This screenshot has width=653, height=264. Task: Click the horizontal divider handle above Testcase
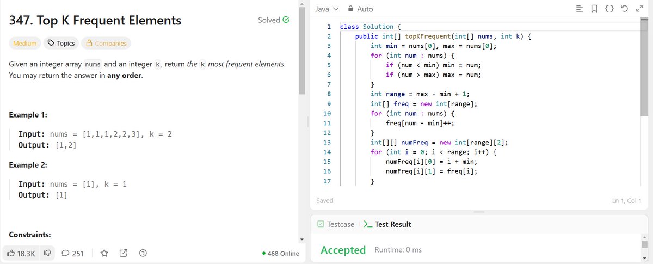click(479, 212)
